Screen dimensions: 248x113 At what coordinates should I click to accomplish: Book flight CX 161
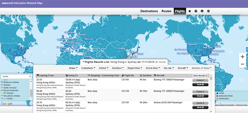(200, 107)
